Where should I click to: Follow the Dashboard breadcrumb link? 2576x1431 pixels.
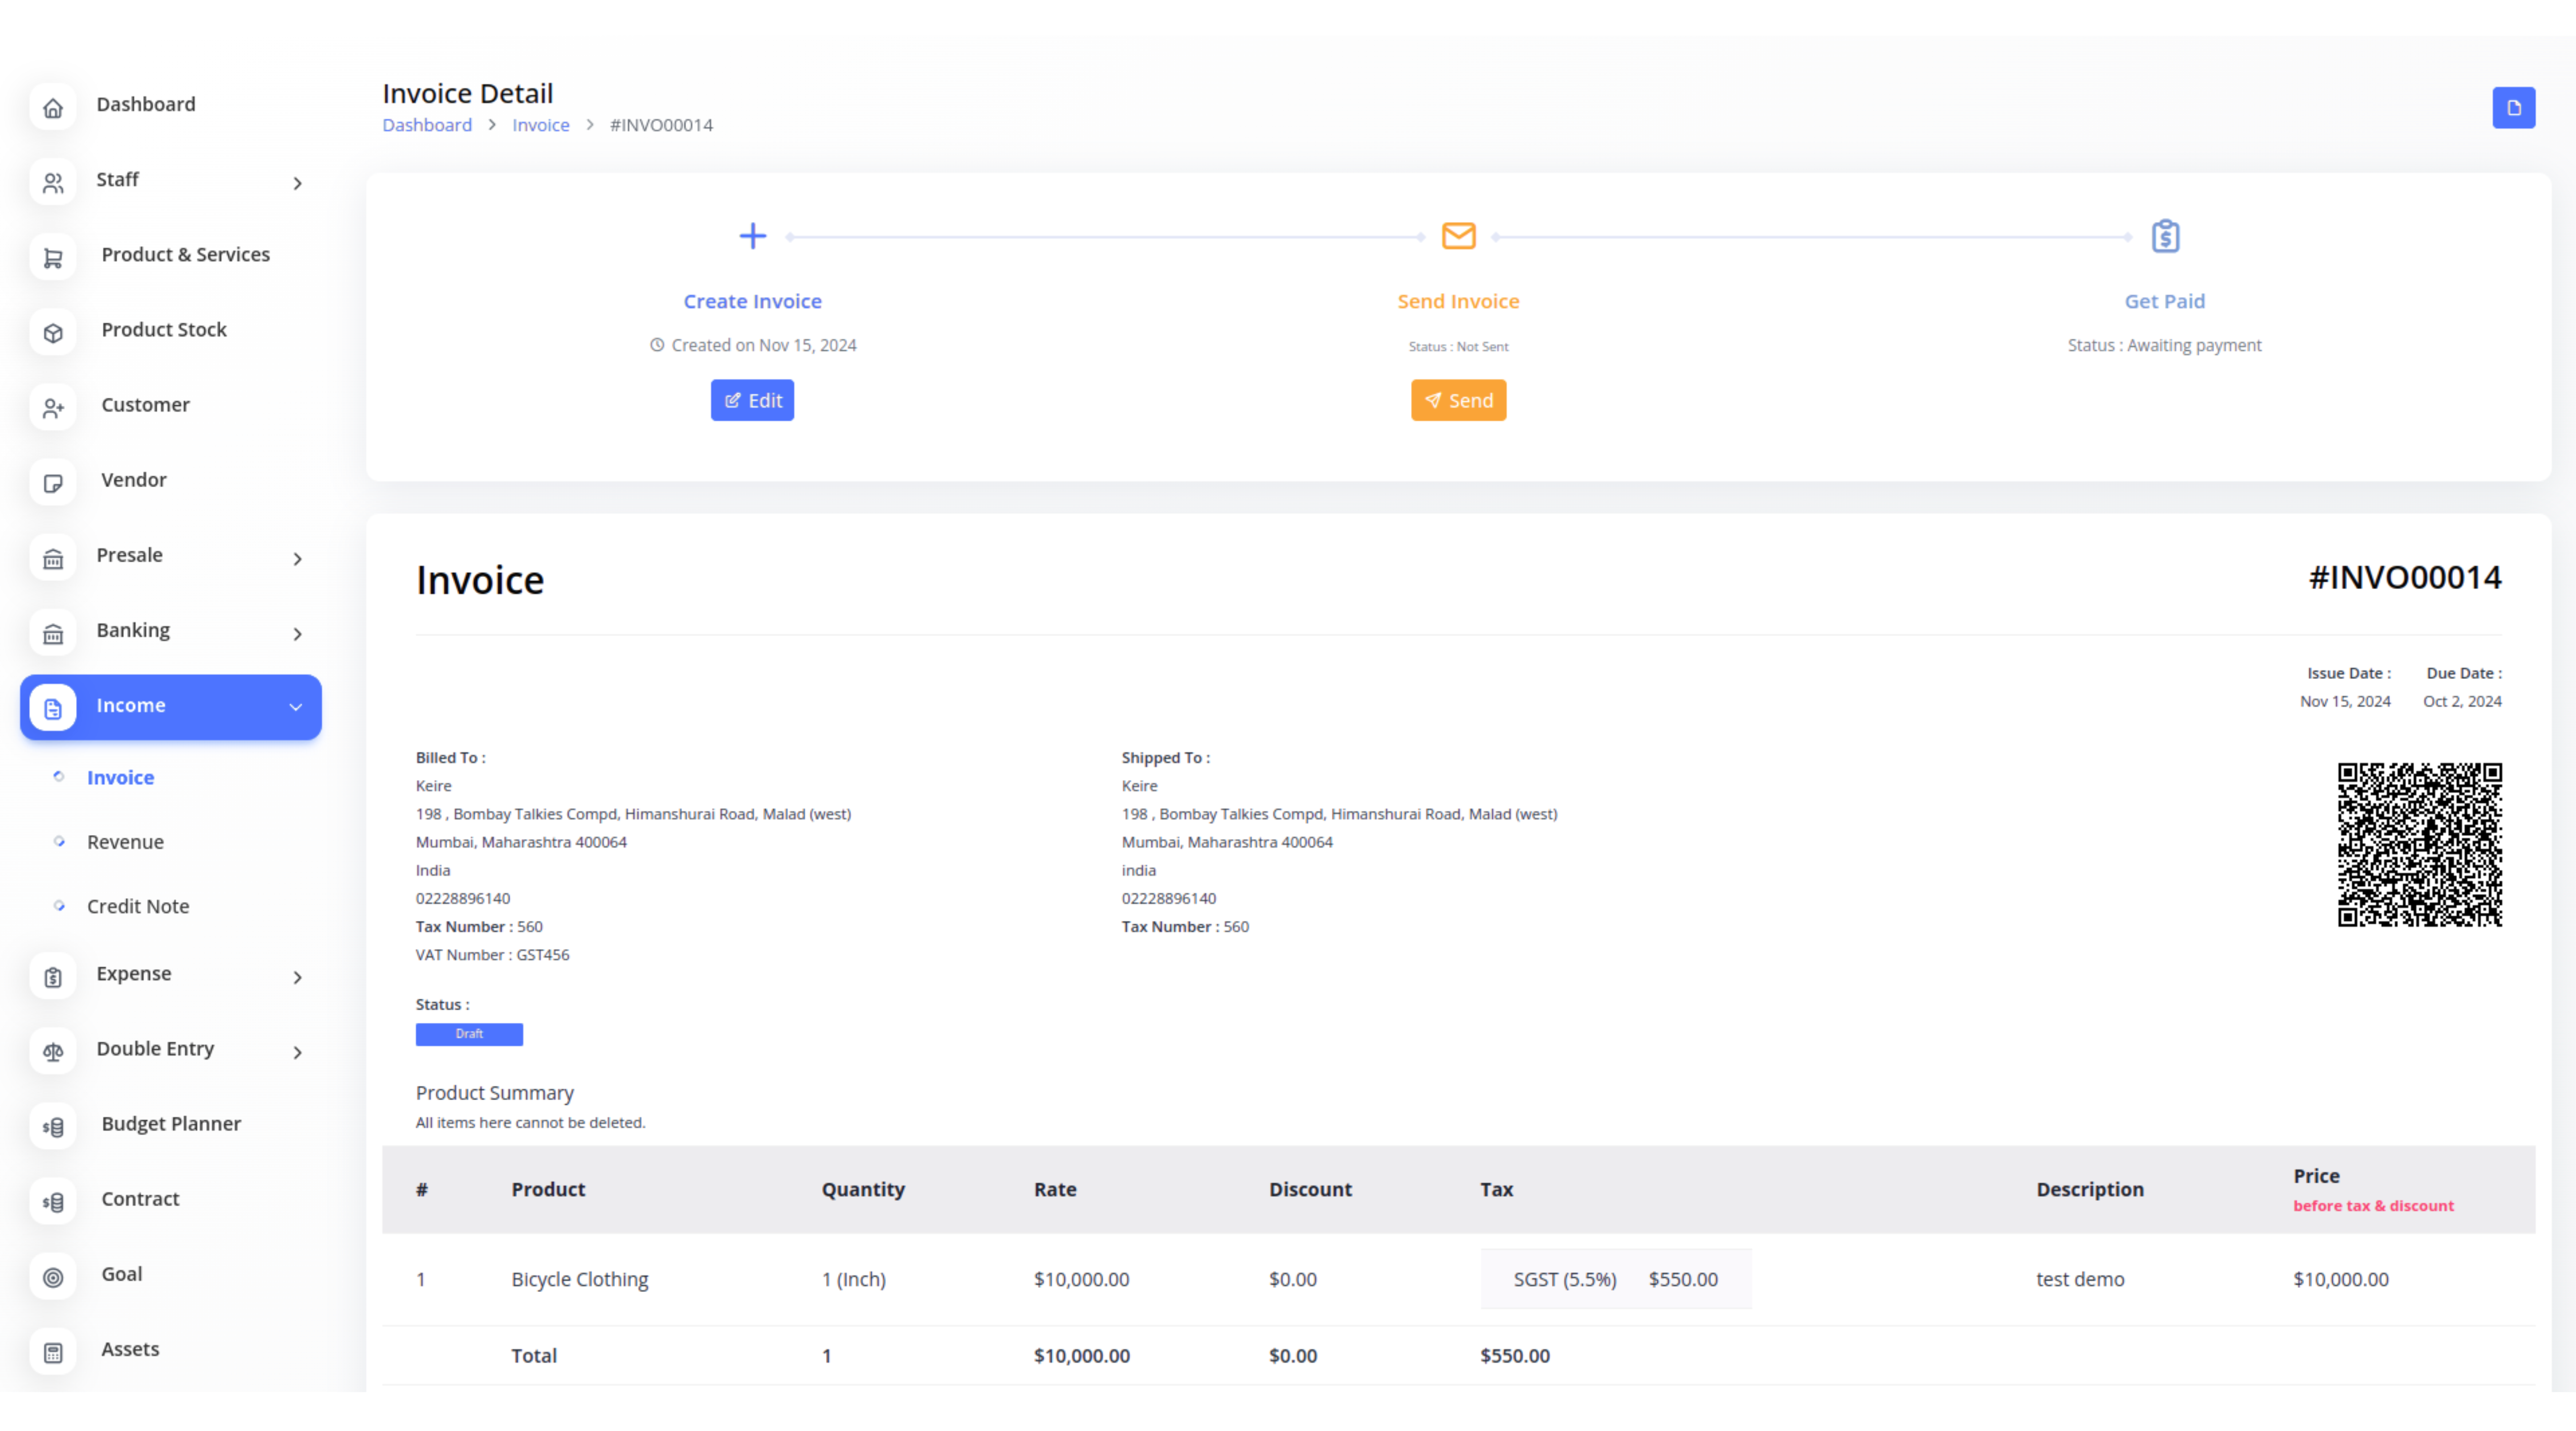click(x=427, y=125)
